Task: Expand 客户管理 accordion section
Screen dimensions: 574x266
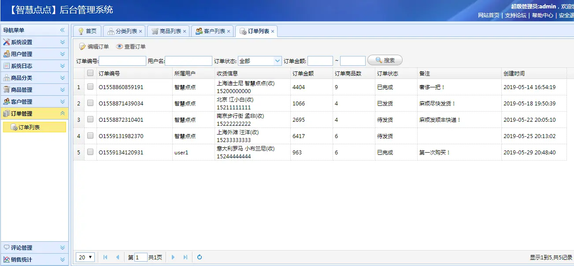Action: 63,102
